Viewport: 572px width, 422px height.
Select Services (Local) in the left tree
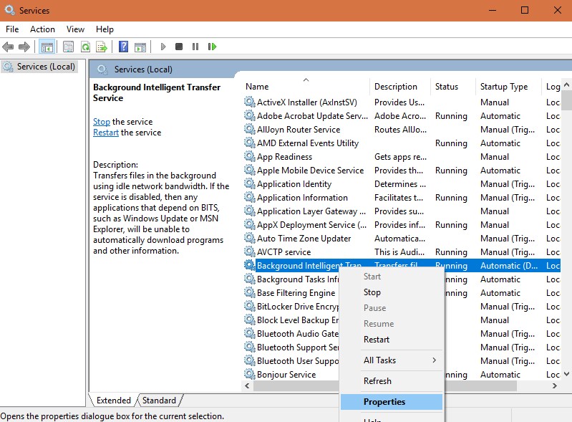[x=46, y=67]
